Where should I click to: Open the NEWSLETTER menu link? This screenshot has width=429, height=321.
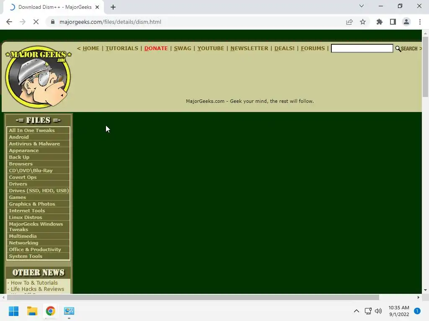pyautogui.click(x=249, y=48)
